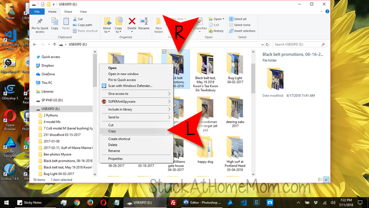Click the Visual Studio Code desktop icon
This screenshot has width=369, height=208.
point(10,39)
